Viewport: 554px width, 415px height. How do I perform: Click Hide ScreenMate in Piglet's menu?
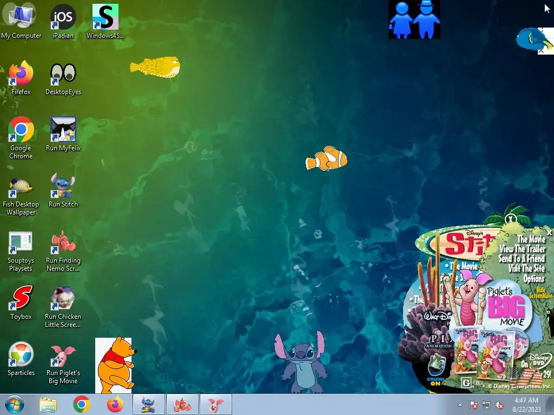pos(540,293)
